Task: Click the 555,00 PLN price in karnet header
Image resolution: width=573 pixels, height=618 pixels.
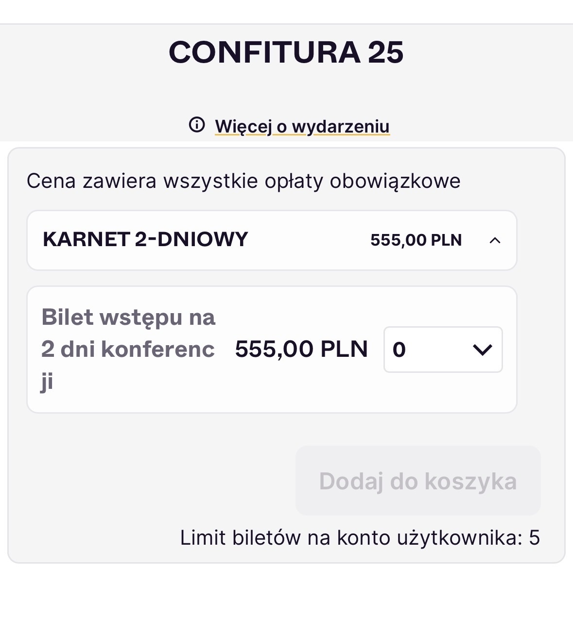Action: coord(416,240)
